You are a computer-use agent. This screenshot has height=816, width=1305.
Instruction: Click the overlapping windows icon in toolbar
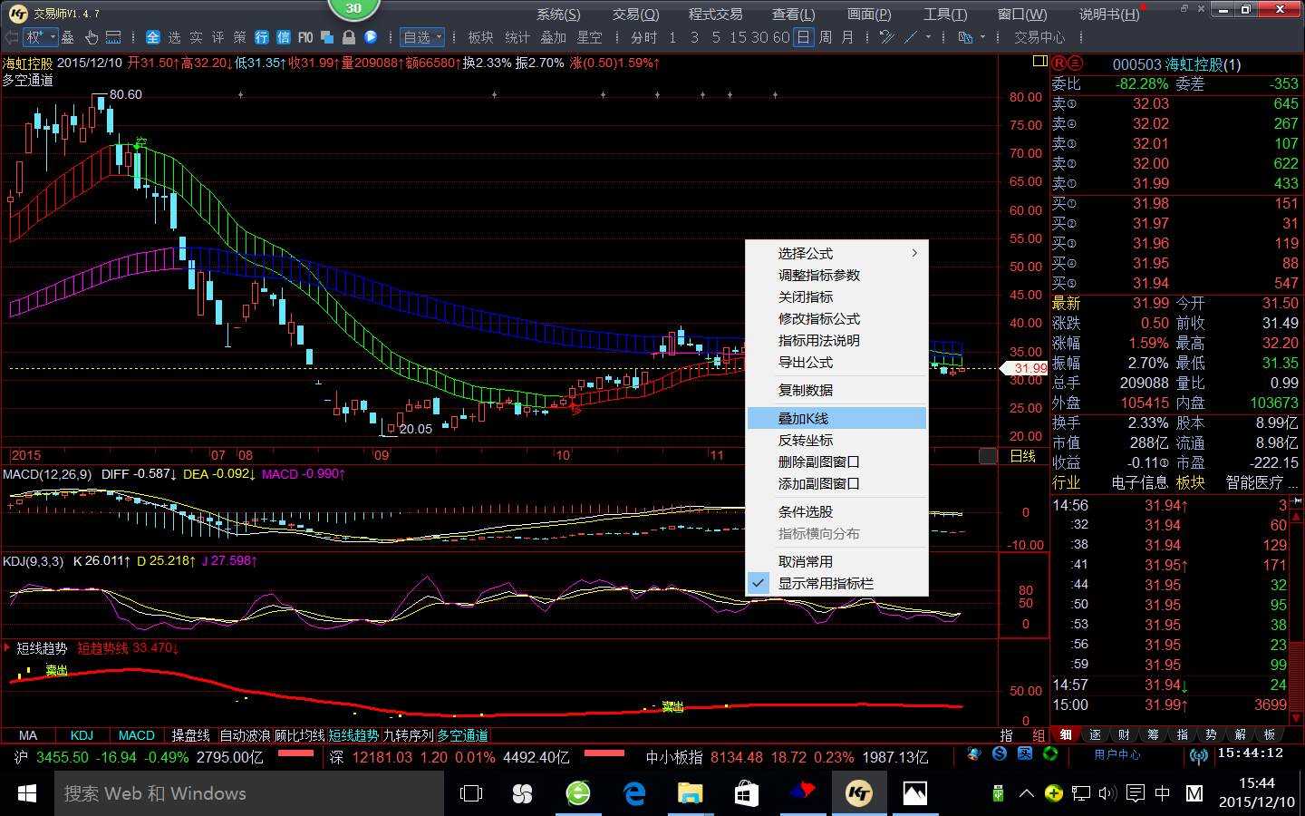click(327, 37)
